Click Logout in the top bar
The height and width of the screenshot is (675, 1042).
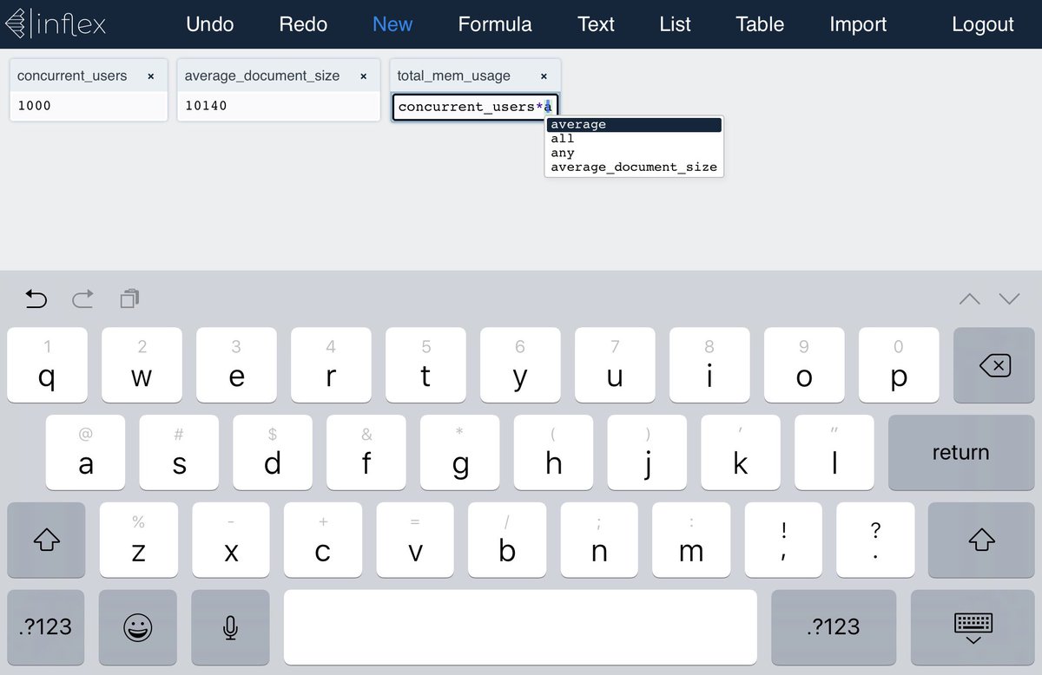(983, 24)
